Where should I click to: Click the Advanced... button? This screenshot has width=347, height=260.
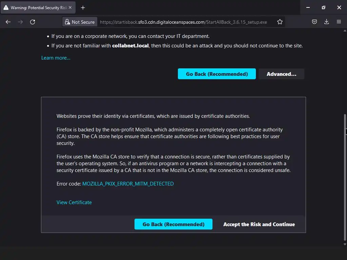coord(281,74)
